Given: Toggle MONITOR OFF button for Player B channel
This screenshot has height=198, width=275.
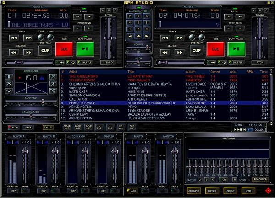Looking at the screenshot, I should click(44, 191).
